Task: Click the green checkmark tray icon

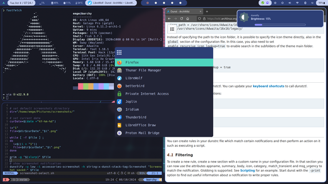Action: click(262, 3)
